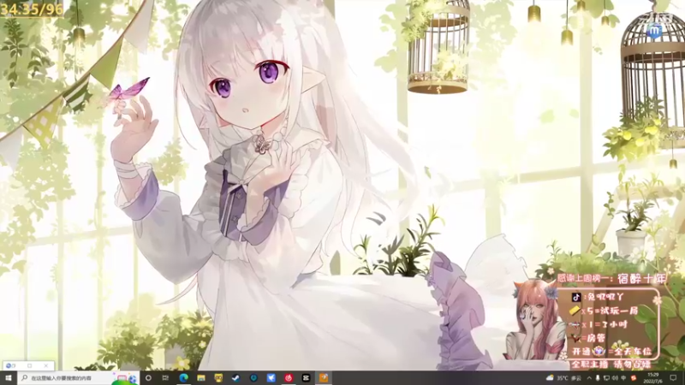This screenshot has width=685, height=385.
Task: Open the yellow face app on taskbar
Action: point(218,377)
